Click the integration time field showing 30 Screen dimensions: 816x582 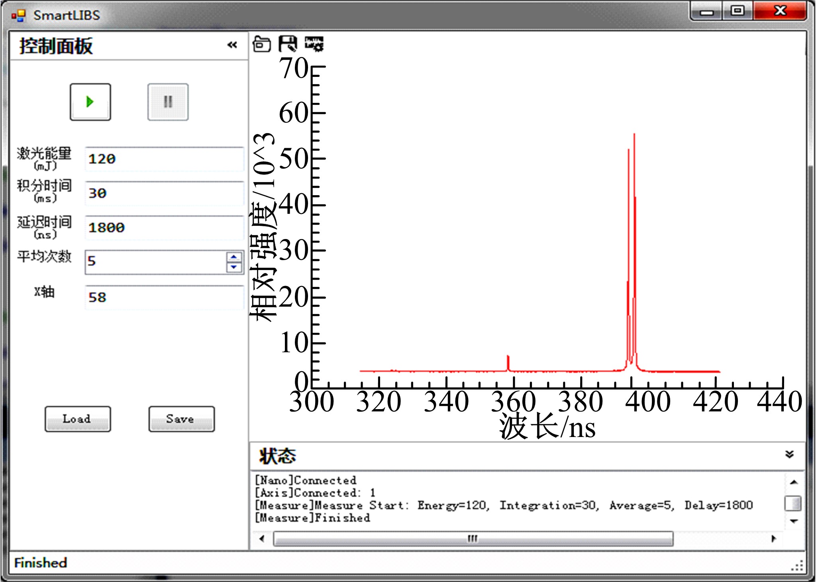[164, 193]
